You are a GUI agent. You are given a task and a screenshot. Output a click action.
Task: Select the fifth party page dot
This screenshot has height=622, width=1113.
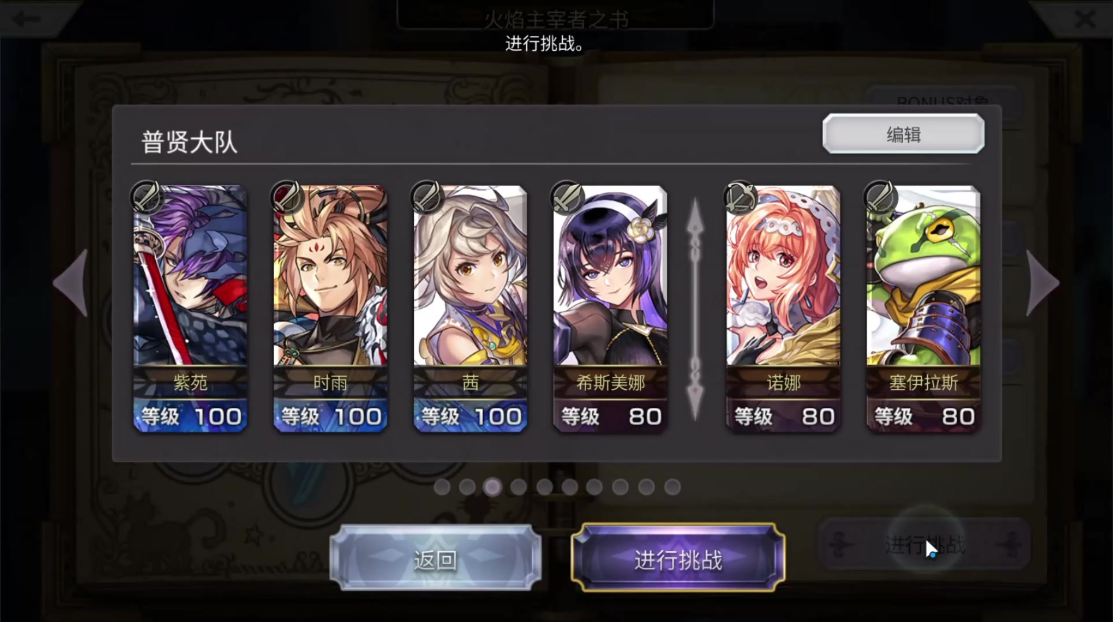(544, 487)
